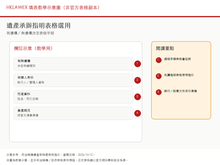Click the 銀行／股票文件另行準備 note text
This screenshot has height=165, width=220.
(x=181, y=91)
